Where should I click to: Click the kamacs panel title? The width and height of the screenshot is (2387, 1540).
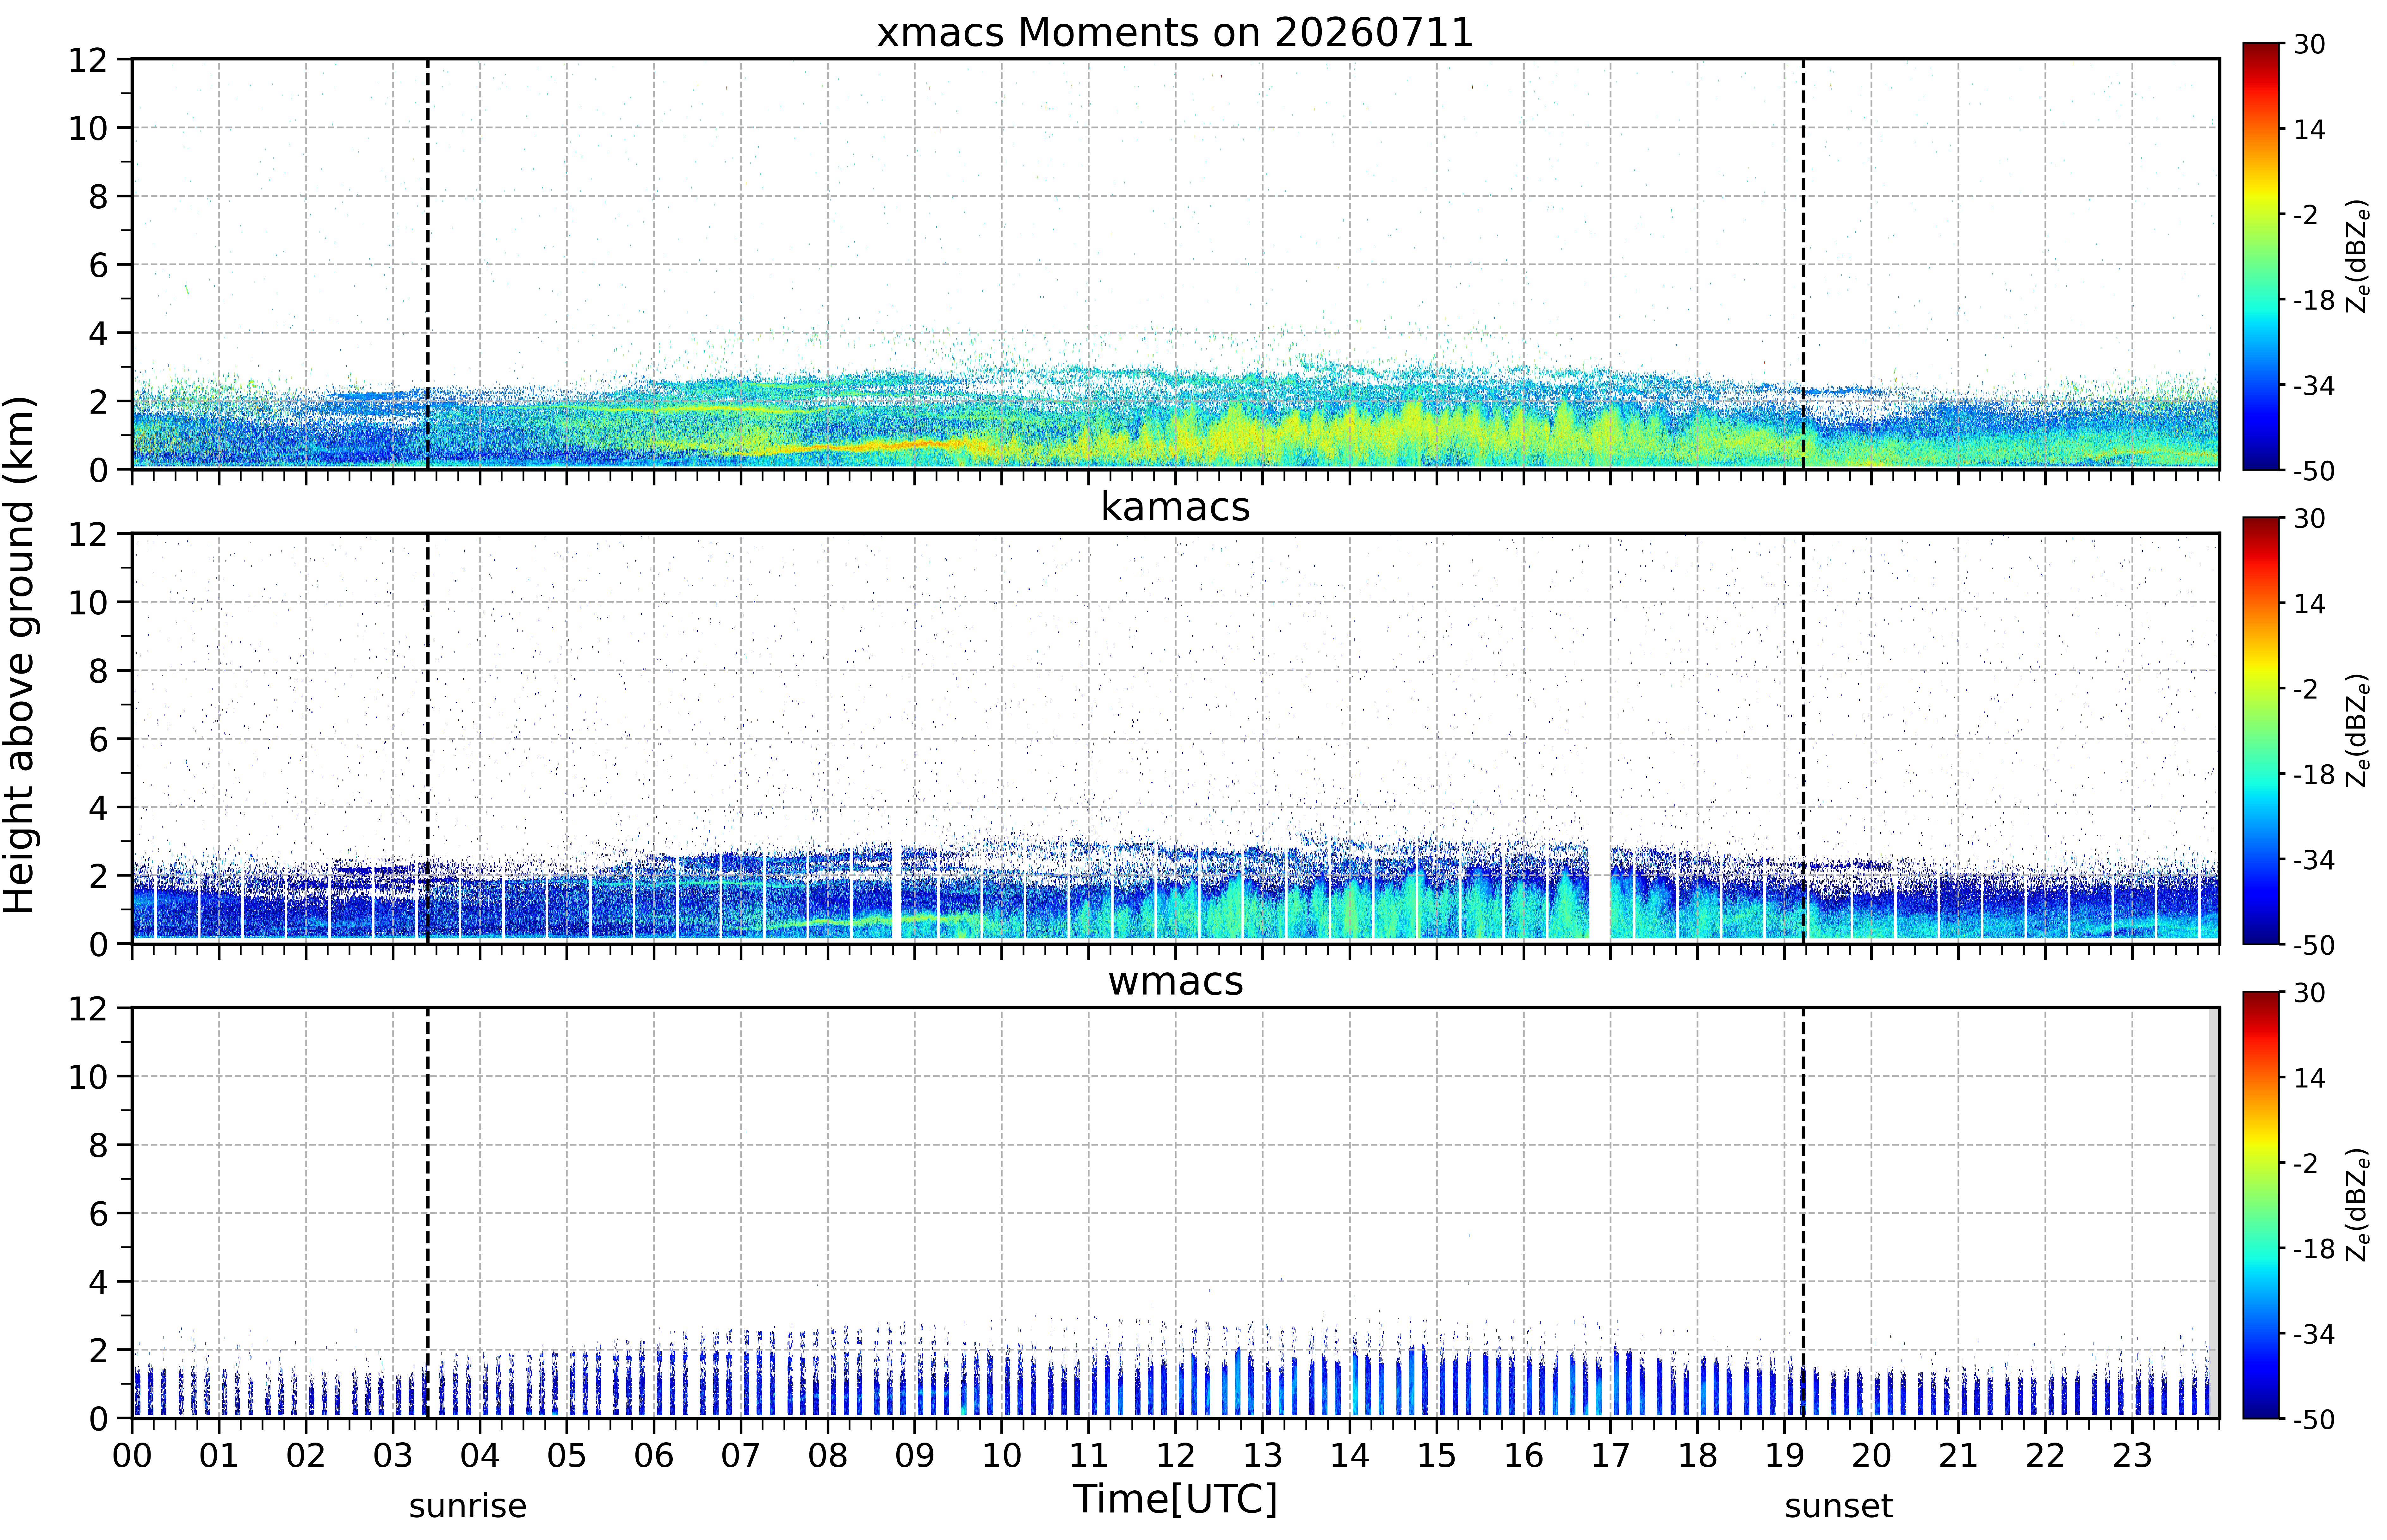[1175, 507]
